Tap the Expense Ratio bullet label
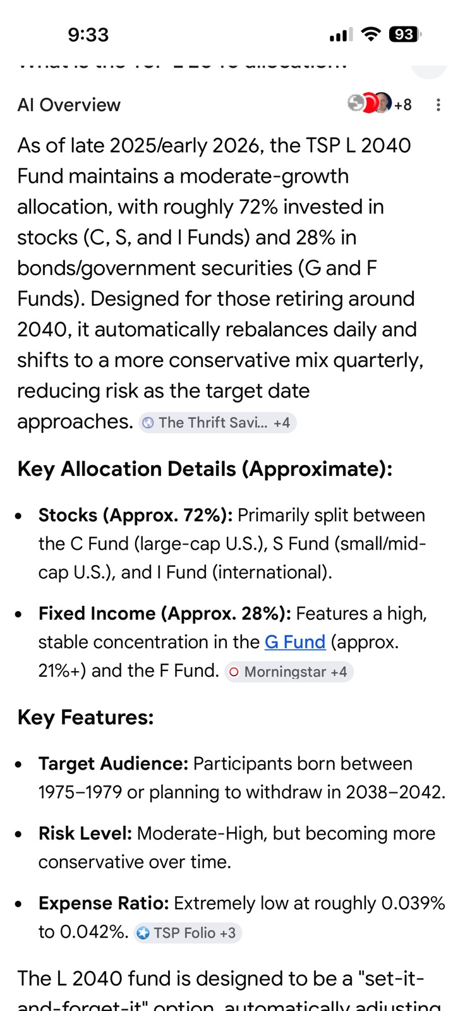The height and width of the screenshot is (1011, 465). [104, 903]
